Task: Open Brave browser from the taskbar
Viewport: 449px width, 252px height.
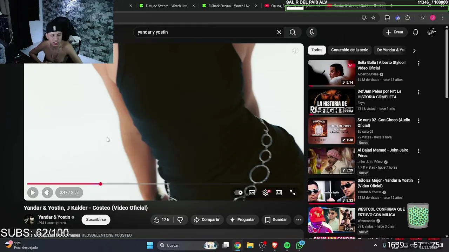Action: [275, 245]
